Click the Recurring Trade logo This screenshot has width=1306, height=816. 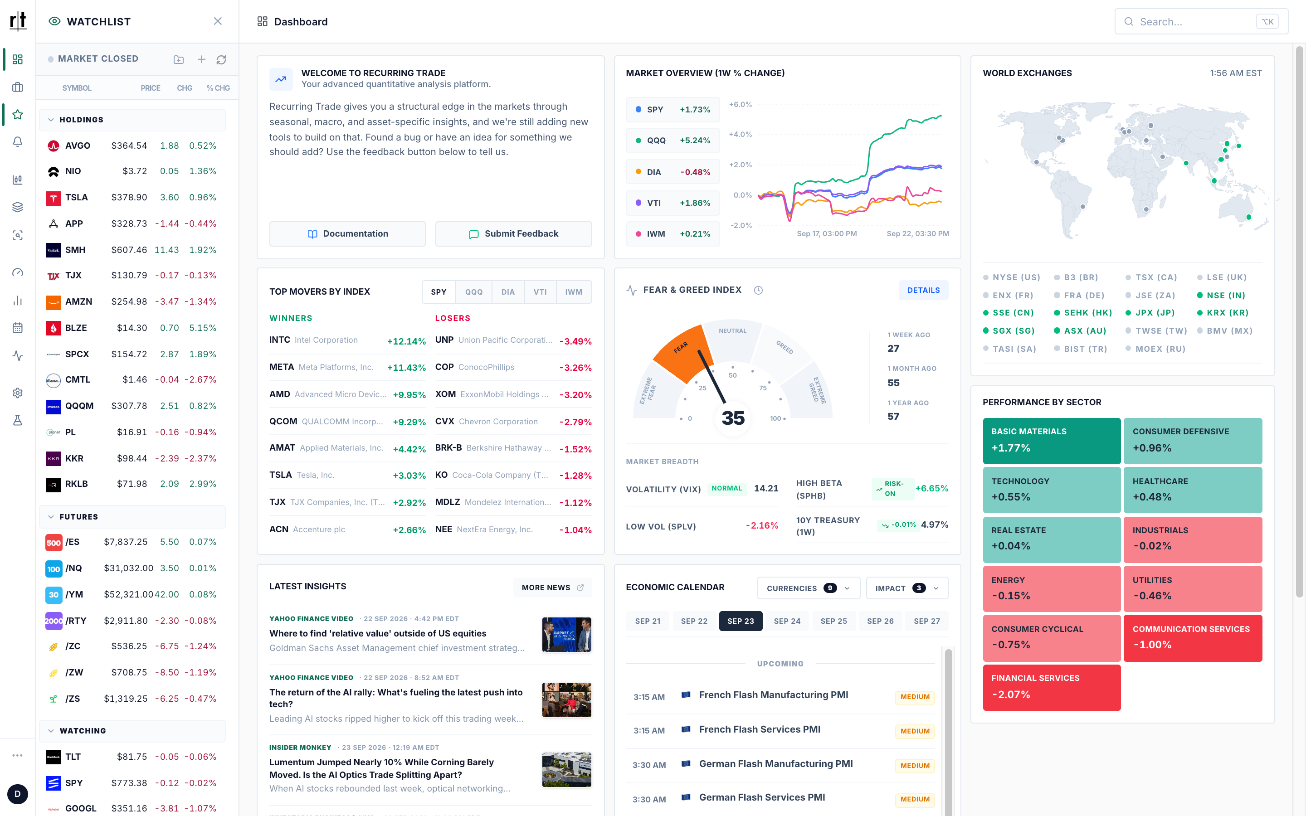click(18, 21)
